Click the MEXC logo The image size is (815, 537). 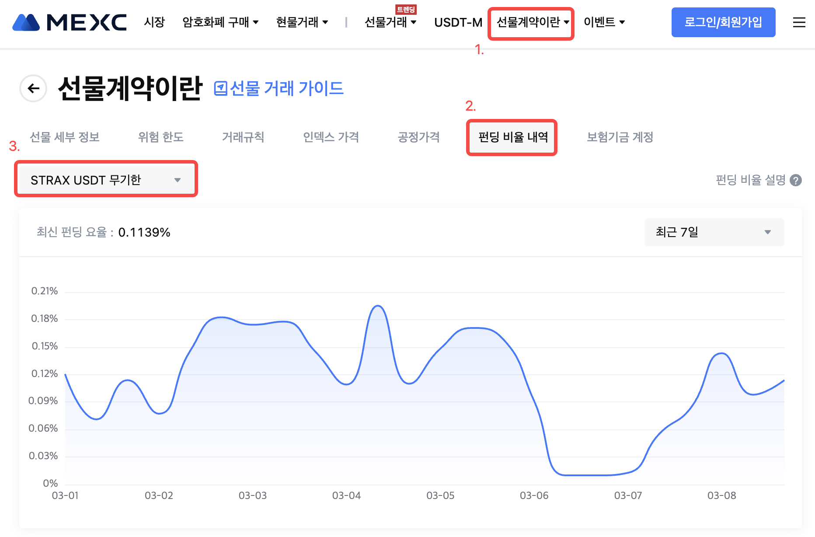(x=70, y=22)
